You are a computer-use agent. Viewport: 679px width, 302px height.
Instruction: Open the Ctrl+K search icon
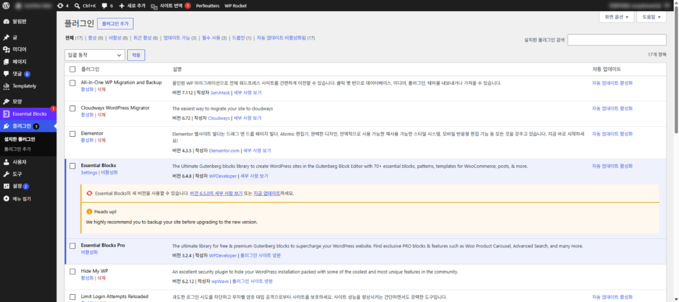pyautogui.click(x=77, y=5)
